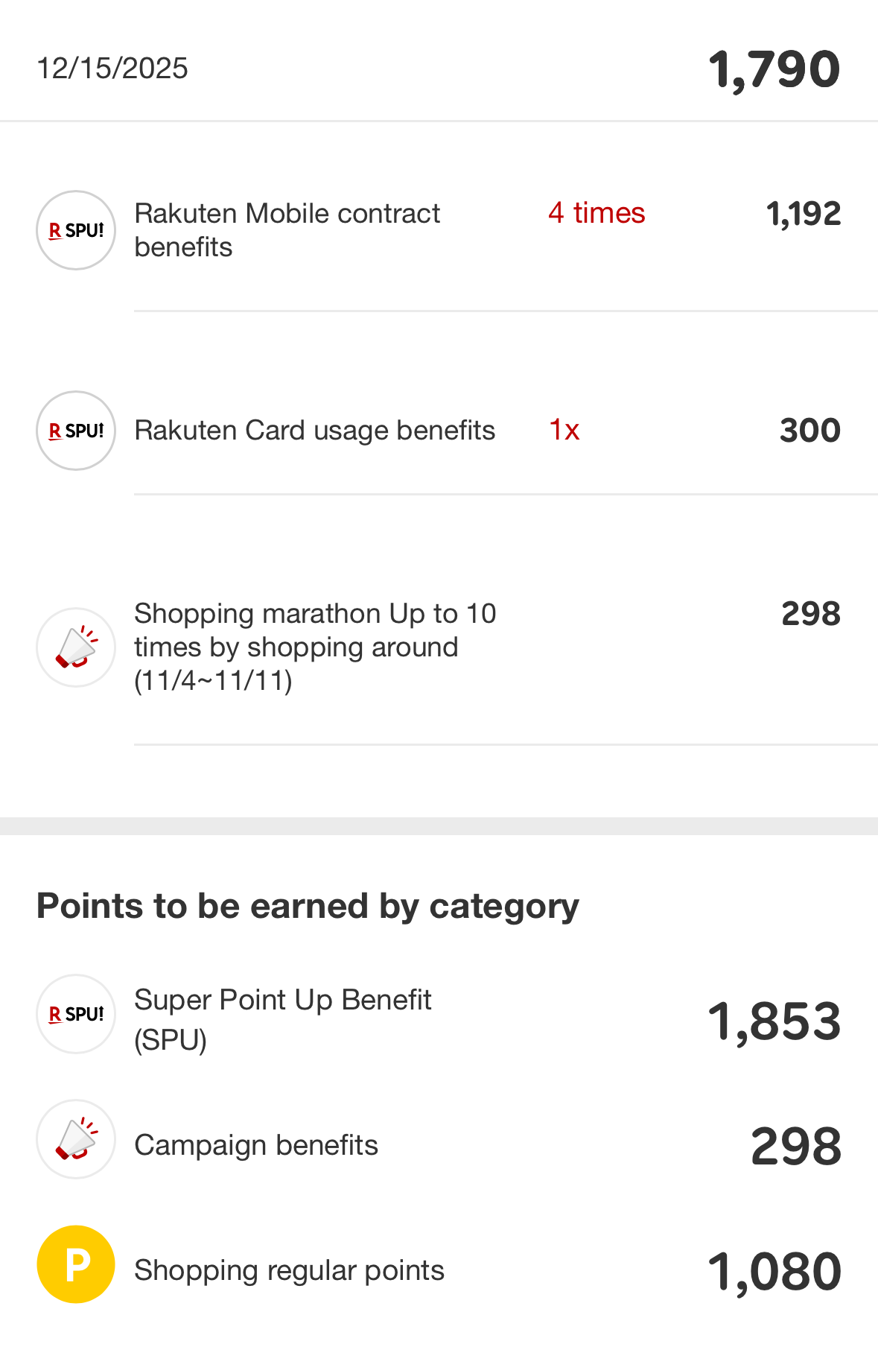The height and width of the screenshot is (1347, 878).
Task: Tap the yellow P icon for regular points
Action: [x=76, y=1264]
